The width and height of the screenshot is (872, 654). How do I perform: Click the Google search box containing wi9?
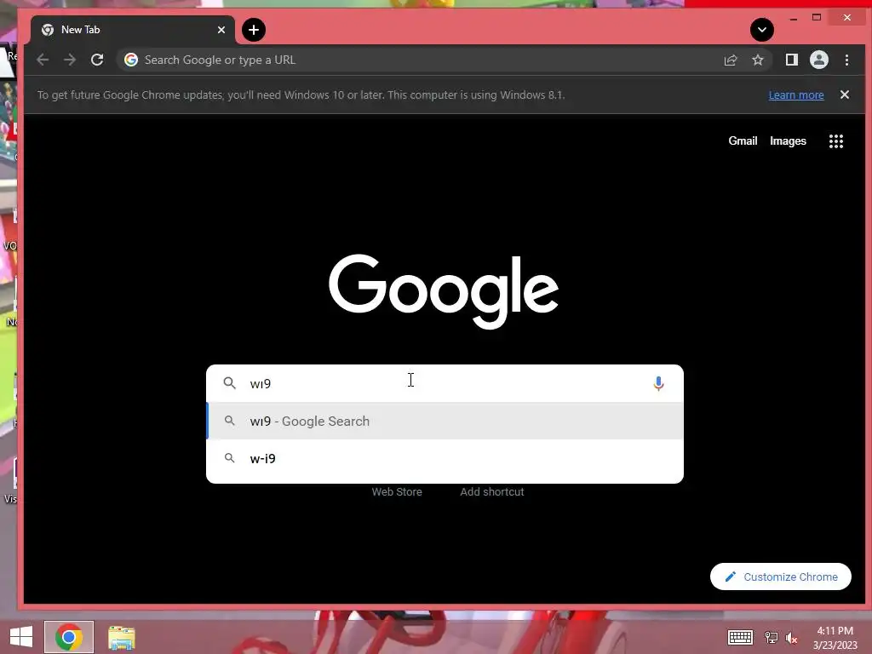coord(445,383)
